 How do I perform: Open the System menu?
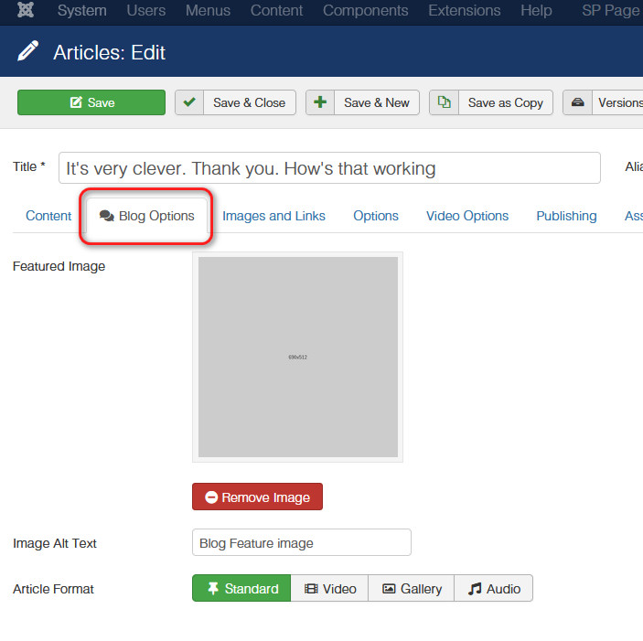pyautogui.click(x=82, y=10)
